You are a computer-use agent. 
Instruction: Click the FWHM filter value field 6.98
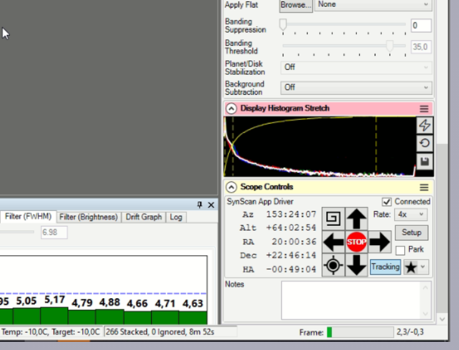pyautogui.click(x=54, y=233)
